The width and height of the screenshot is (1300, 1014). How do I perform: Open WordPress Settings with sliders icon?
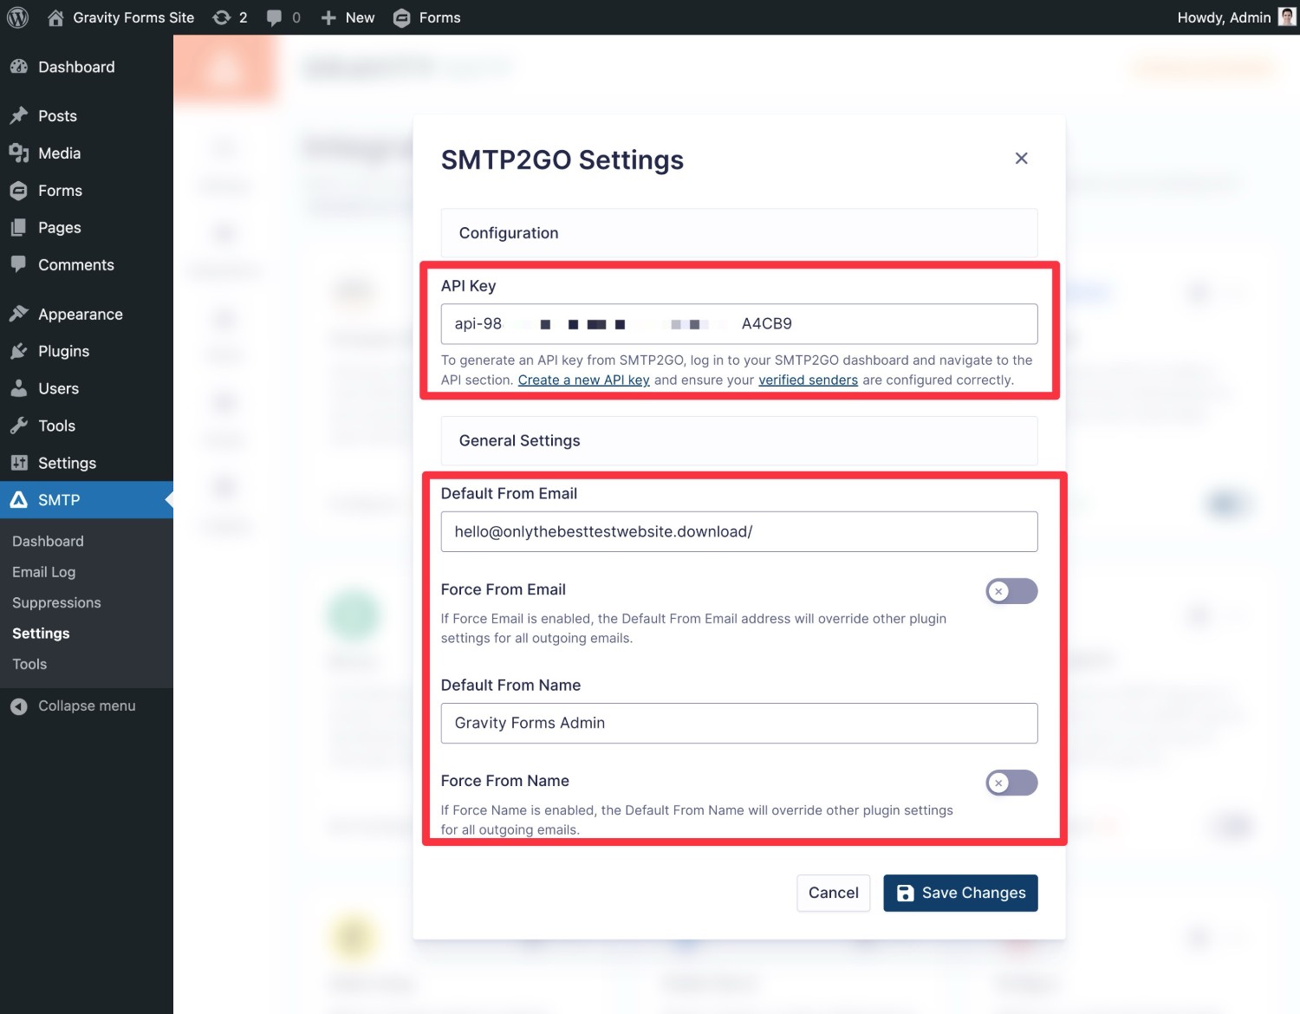pyautogui.click(x=87, y=463)
